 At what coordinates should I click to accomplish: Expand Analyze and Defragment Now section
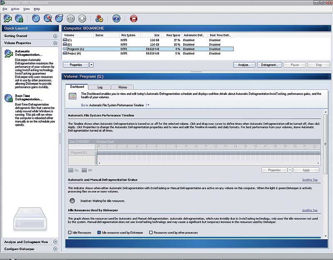(55, 242)
